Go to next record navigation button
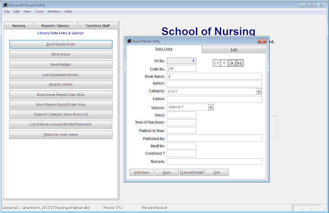This screenshot has width=329, height=213. click(232, 63)
